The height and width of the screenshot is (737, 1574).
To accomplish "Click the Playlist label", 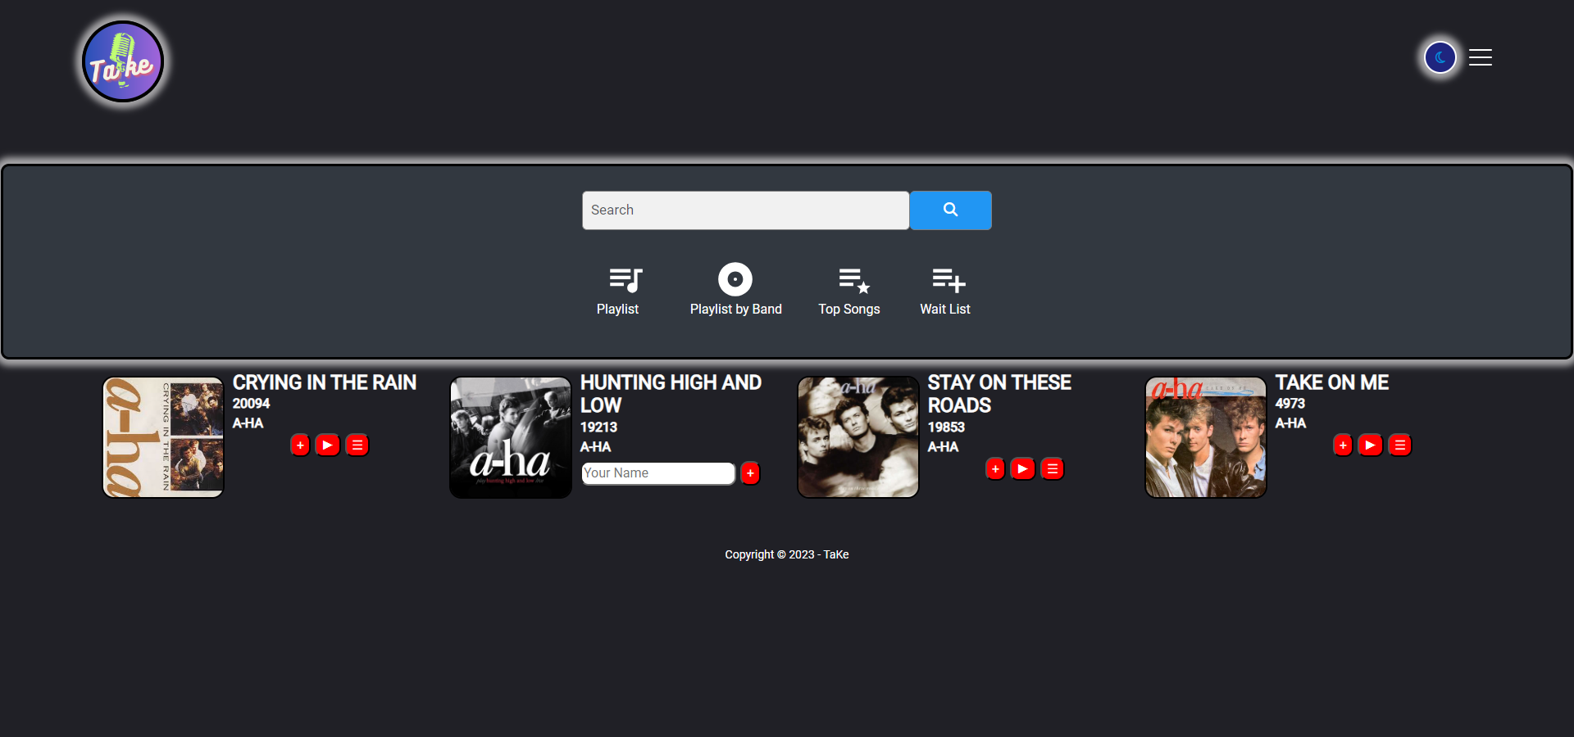I will tap(617, 310).
